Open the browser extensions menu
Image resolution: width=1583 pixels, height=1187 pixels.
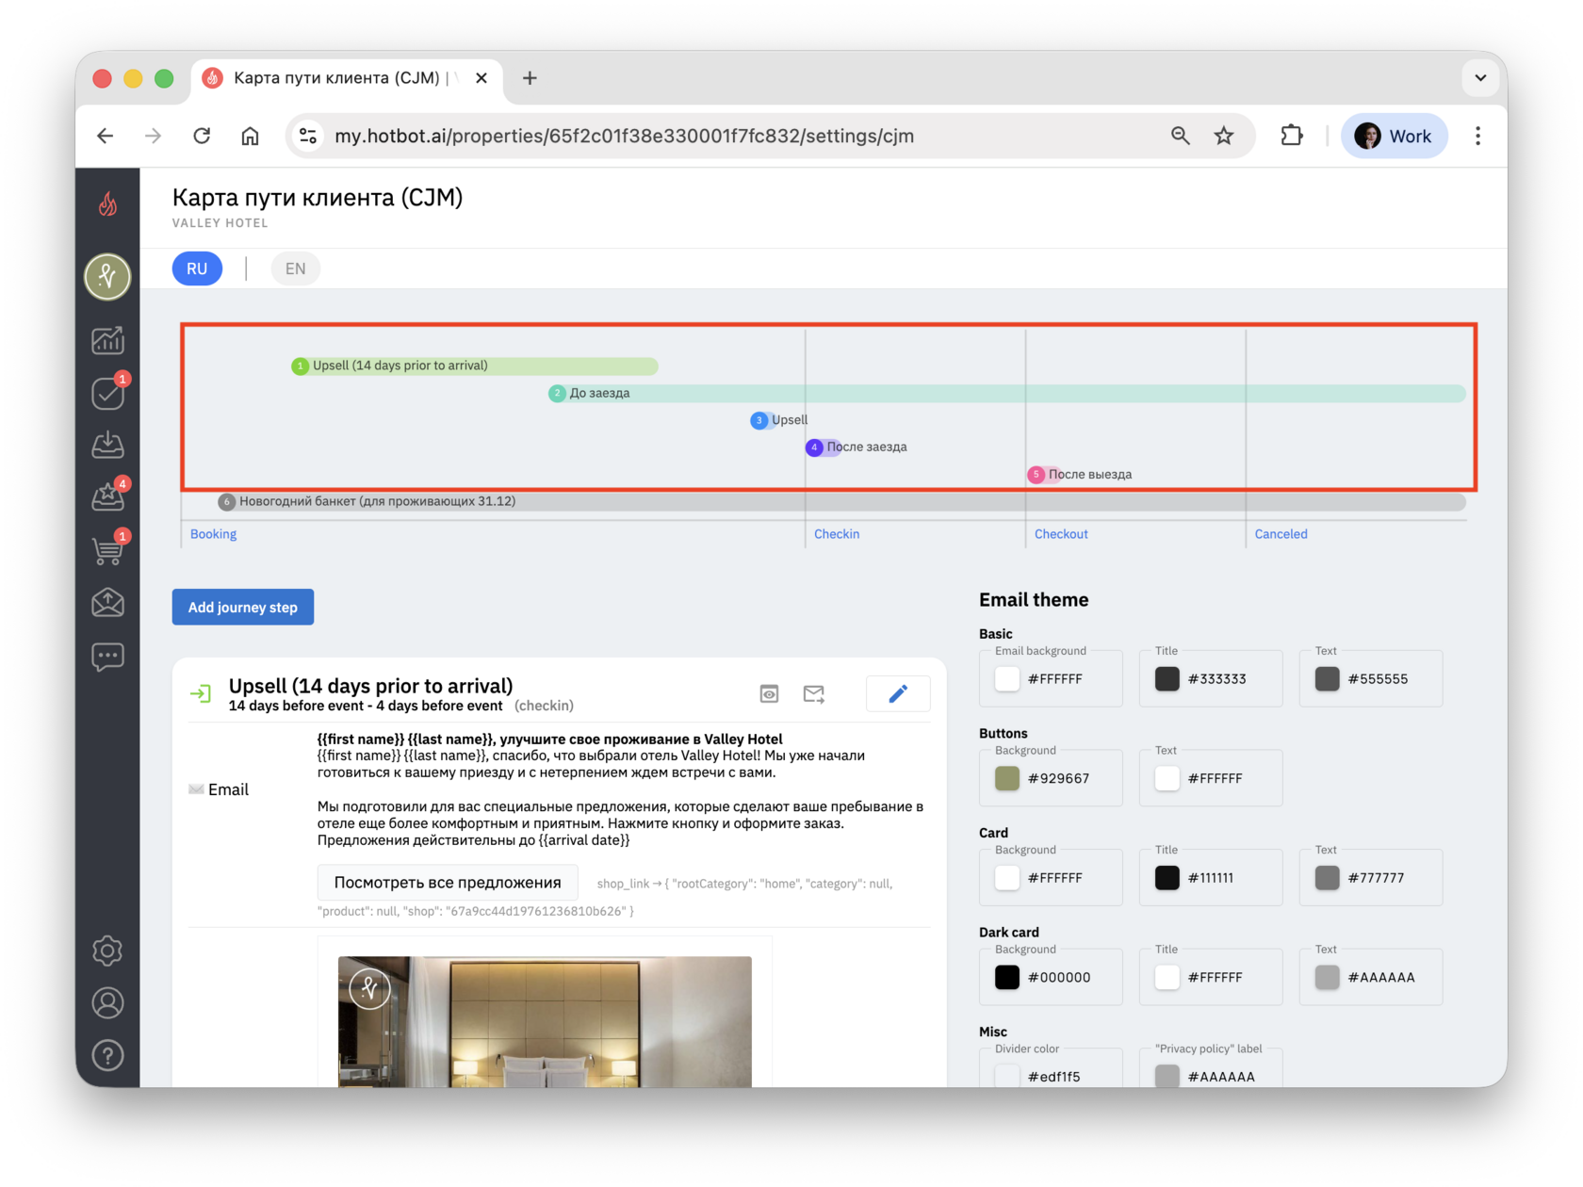1292,136
